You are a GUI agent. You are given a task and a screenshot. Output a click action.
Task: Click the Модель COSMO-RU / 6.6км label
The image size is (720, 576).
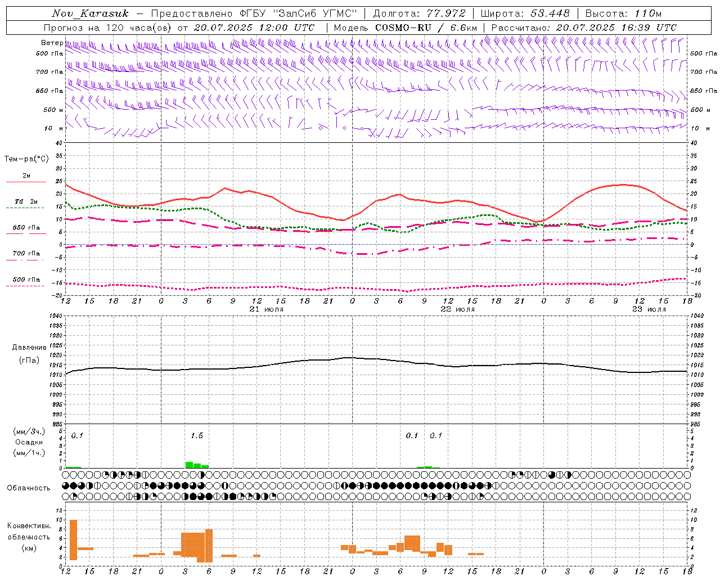[406, 28]
